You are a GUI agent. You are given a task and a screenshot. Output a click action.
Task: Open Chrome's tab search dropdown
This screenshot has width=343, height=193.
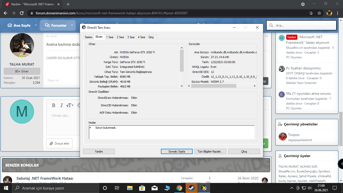tap(303, 4)
